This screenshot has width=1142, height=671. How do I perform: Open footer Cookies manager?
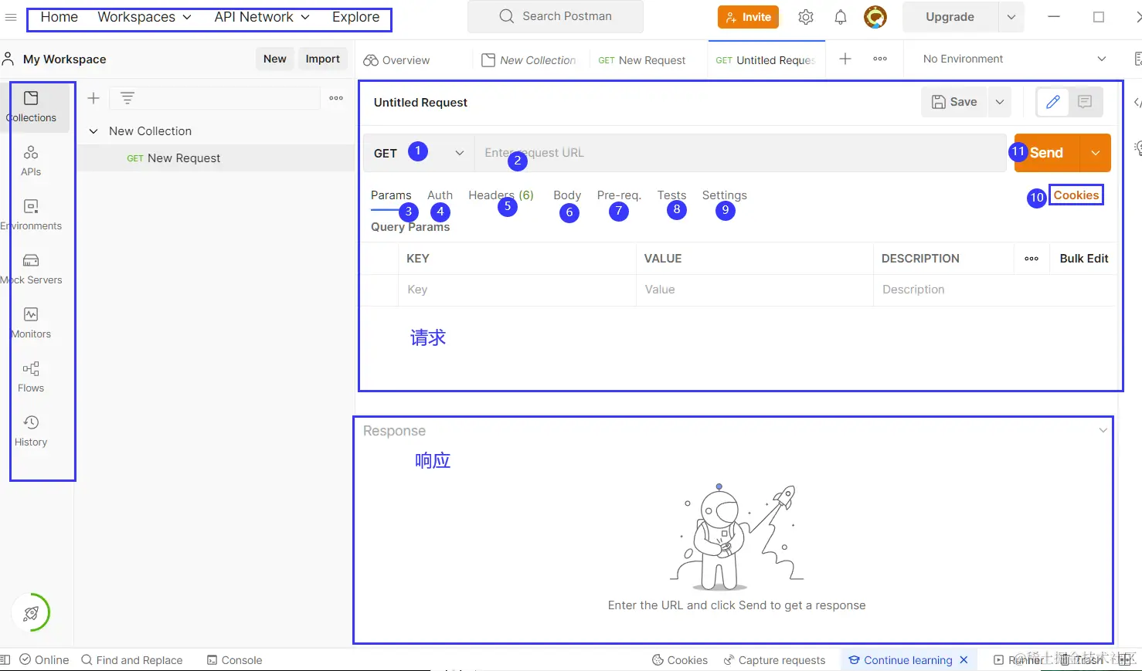[x=680, y=660]
